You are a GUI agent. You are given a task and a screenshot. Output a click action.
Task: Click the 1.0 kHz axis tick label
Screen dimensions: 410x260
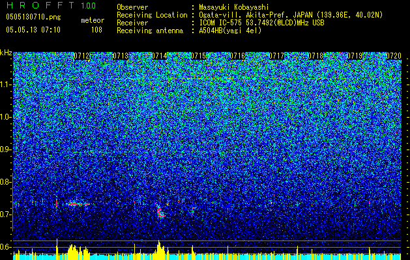(5, 117)
